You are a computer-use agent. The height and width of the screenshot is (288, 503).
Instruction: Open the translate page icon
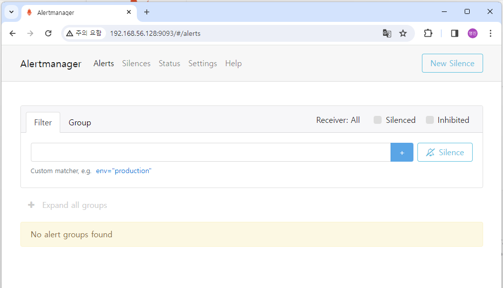(387, 33)
